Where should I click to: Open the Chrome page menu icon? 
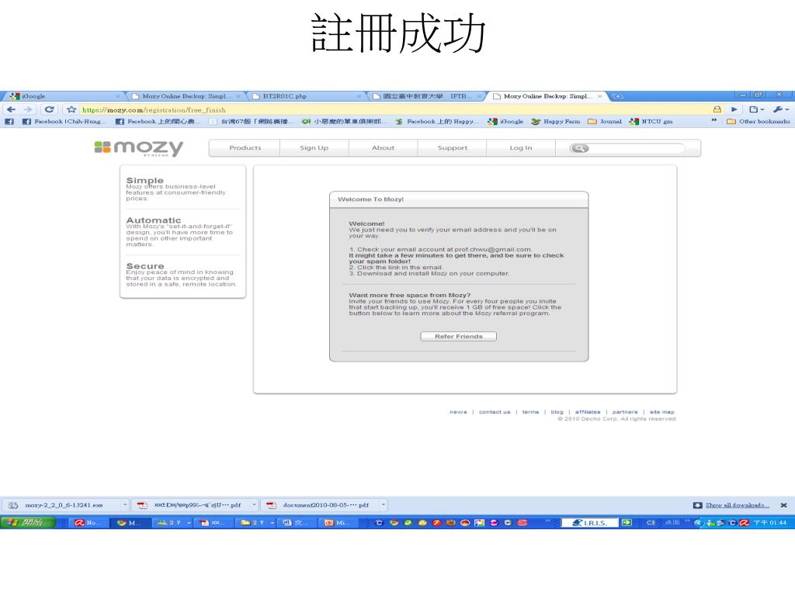(756, 109)
